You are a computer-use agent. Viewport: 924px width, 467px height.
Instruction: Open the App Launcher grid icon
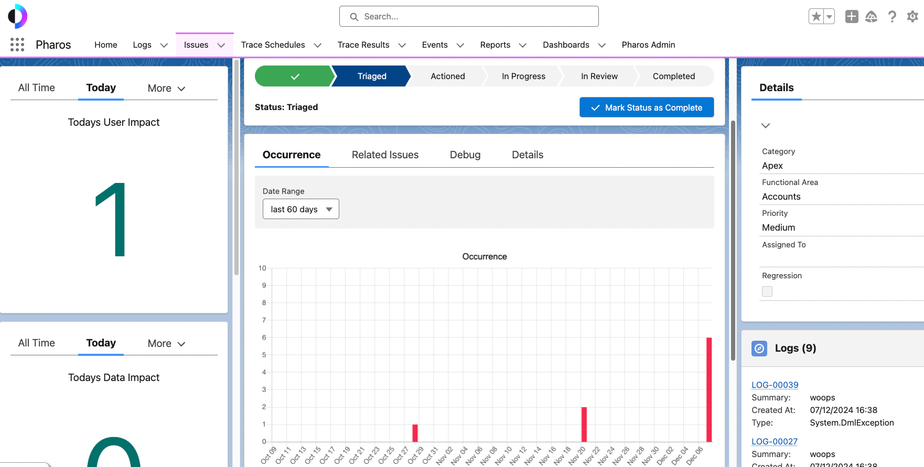tap(17, 45)
